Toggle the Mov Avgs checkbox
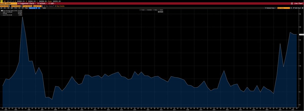 coord(44,6)
